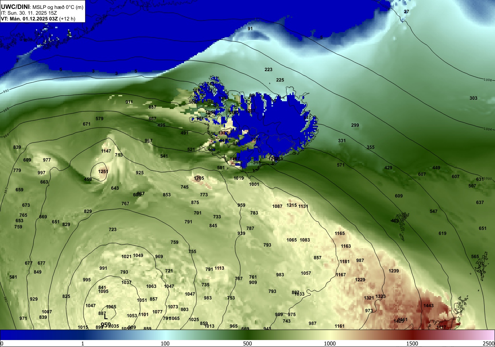The width and height of the screenshot is (495, 347).
Task: Click the 977 height value
Action: coord(47,160)
